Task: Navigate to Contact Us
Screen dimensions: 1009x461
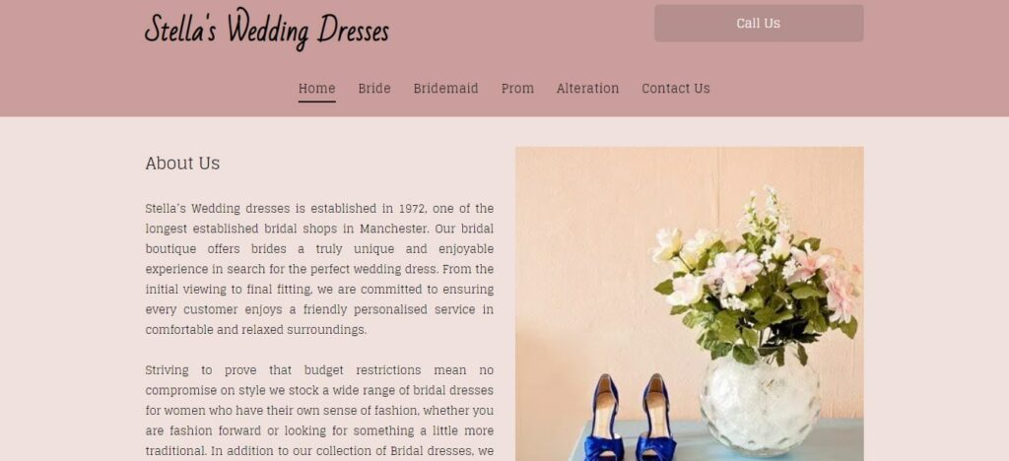Action: pyautogui.click(x=676, y=88)
